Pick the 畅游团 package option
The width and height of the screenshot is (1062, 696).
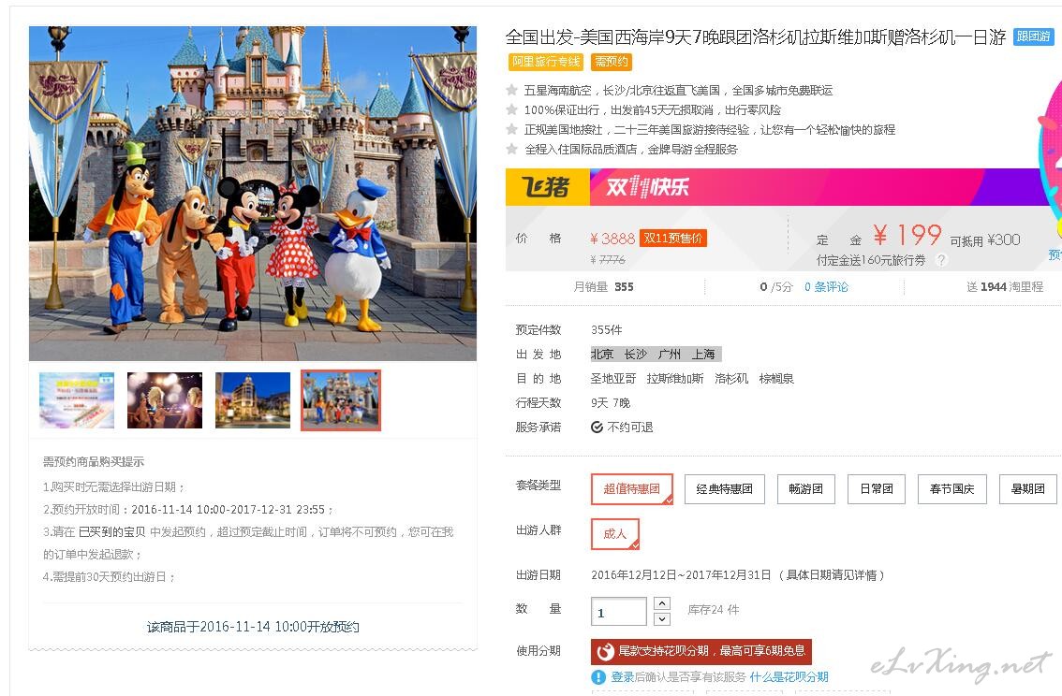(x=805, y=489)
